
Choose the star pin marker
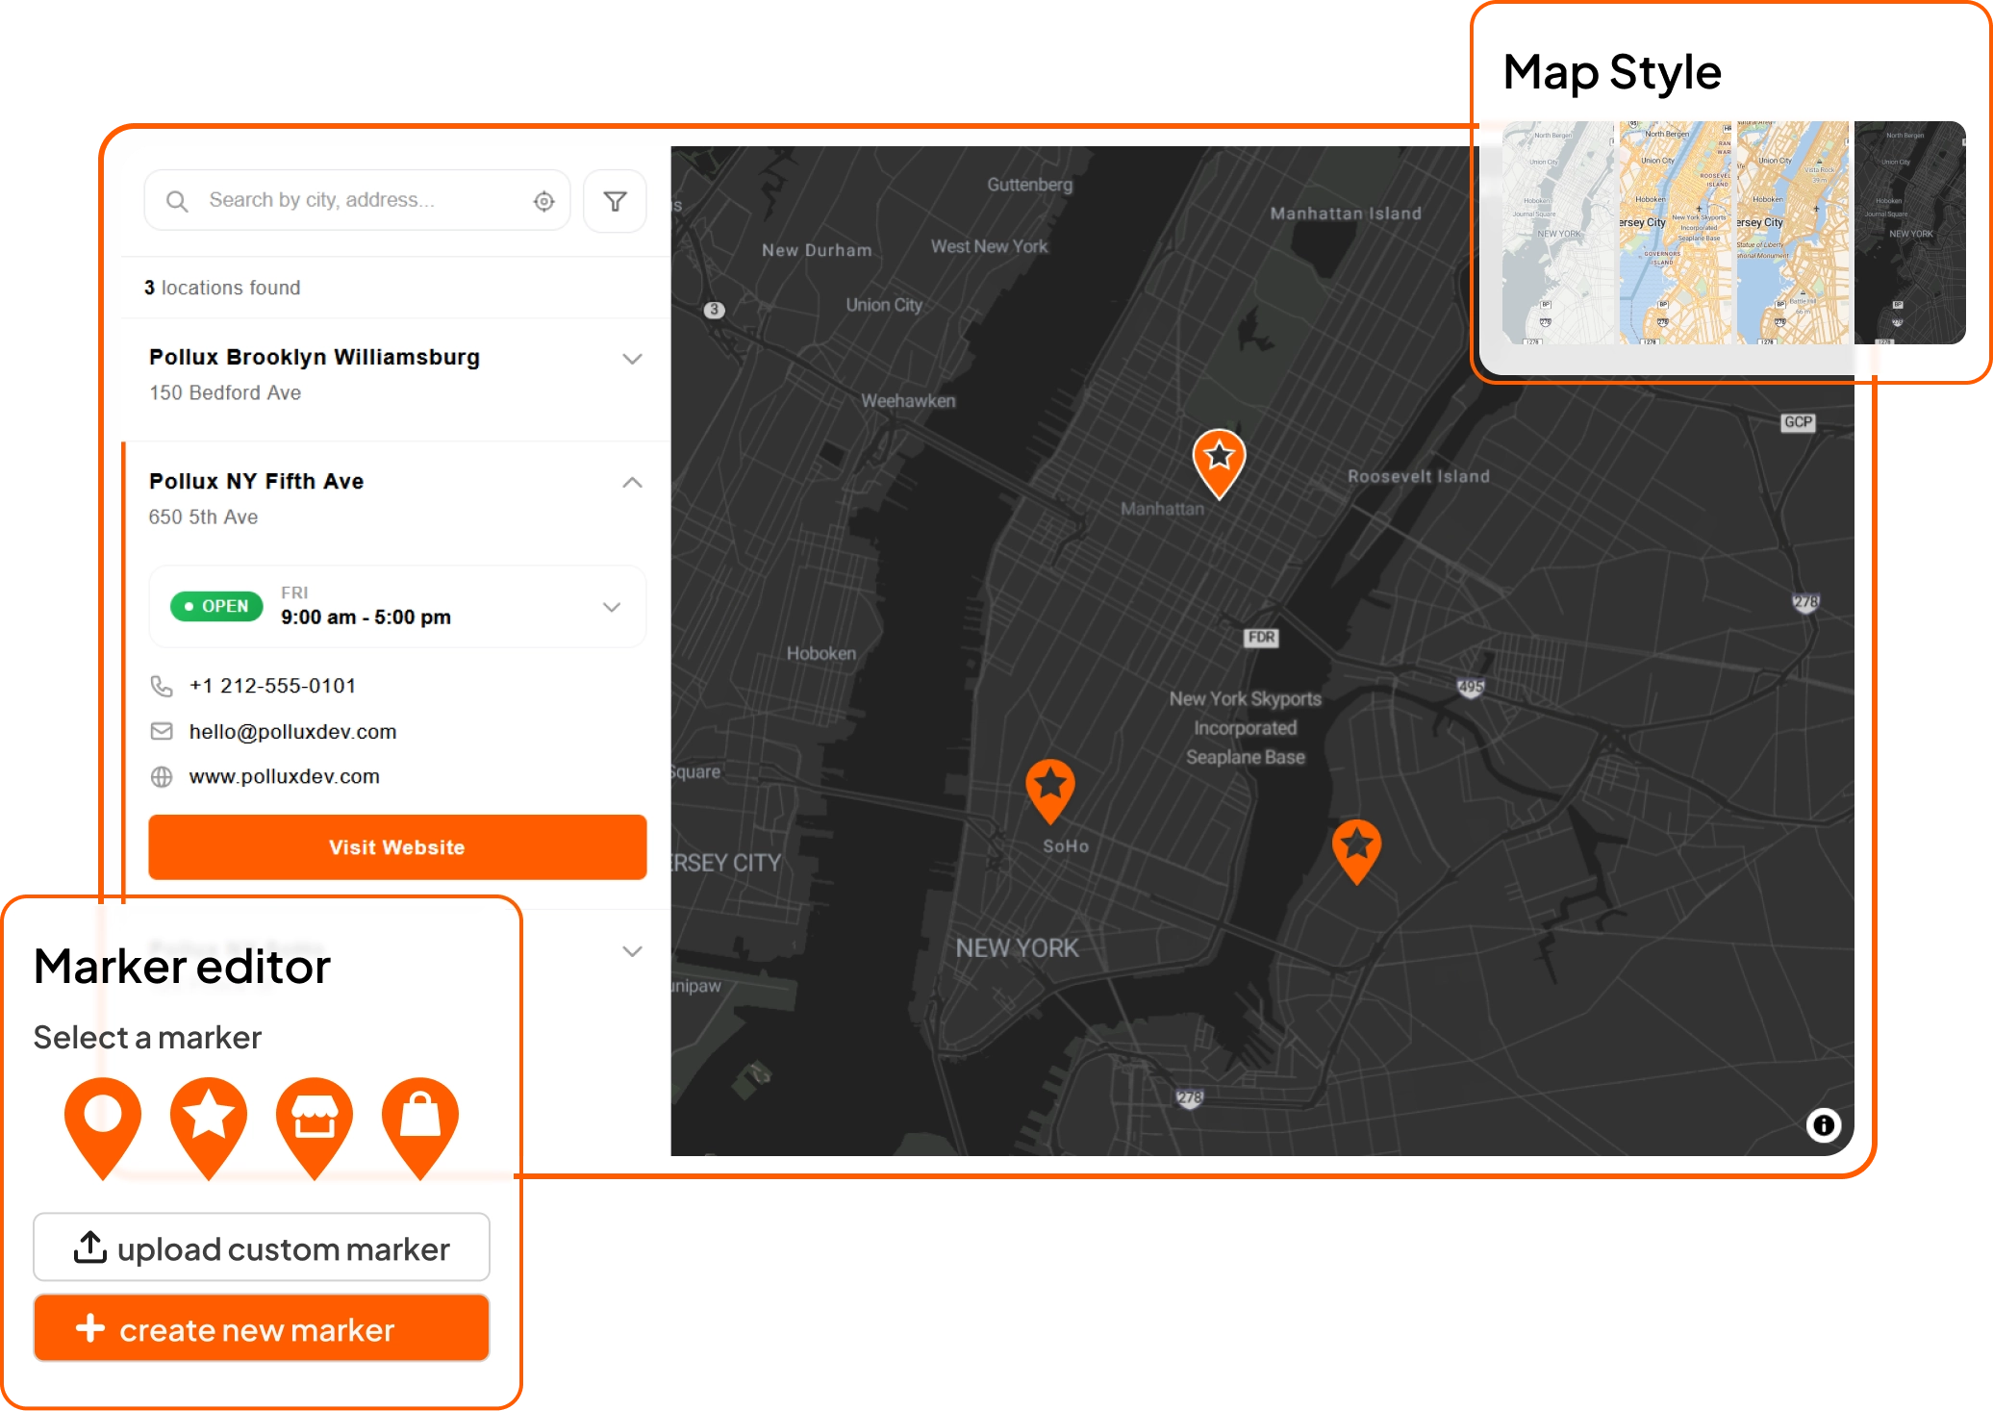[209, 1127]
